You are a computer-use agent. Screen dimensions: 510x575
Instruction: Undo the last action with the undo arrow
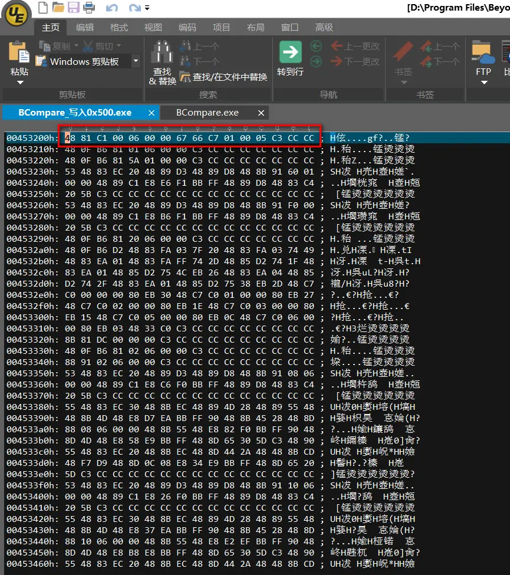(x=111, y=8)
